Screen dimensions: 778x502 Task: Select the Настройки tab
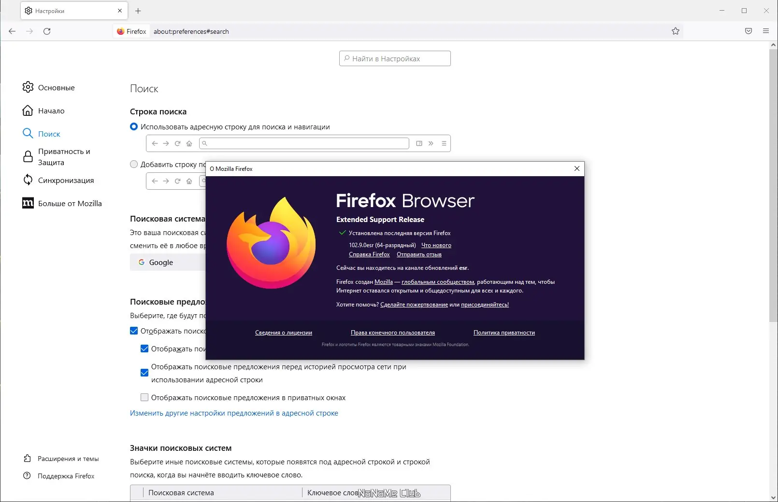pyautogui.click(x=74, y=11)
